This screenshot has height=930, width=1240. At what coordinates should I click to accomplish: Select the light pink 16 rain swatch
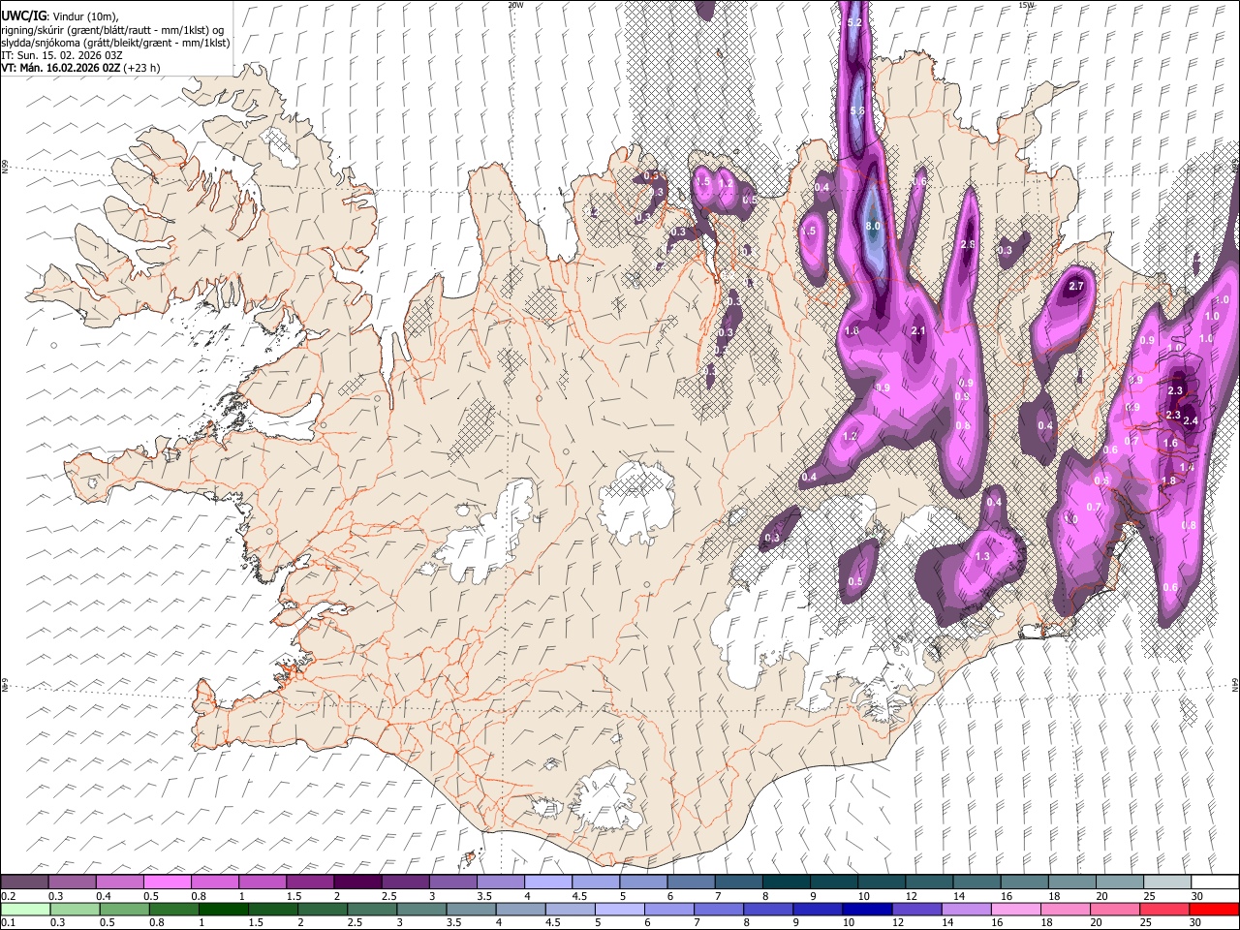tap(1015, 909)
